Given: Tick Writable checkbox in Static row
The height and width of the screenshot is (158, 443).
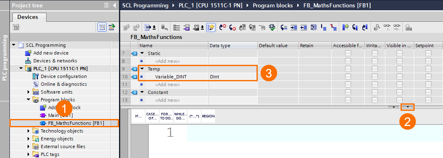Looking at the screenshot, I should [375, 53].
